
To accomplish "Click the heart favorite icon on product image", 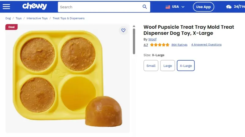I will point(123,30).
